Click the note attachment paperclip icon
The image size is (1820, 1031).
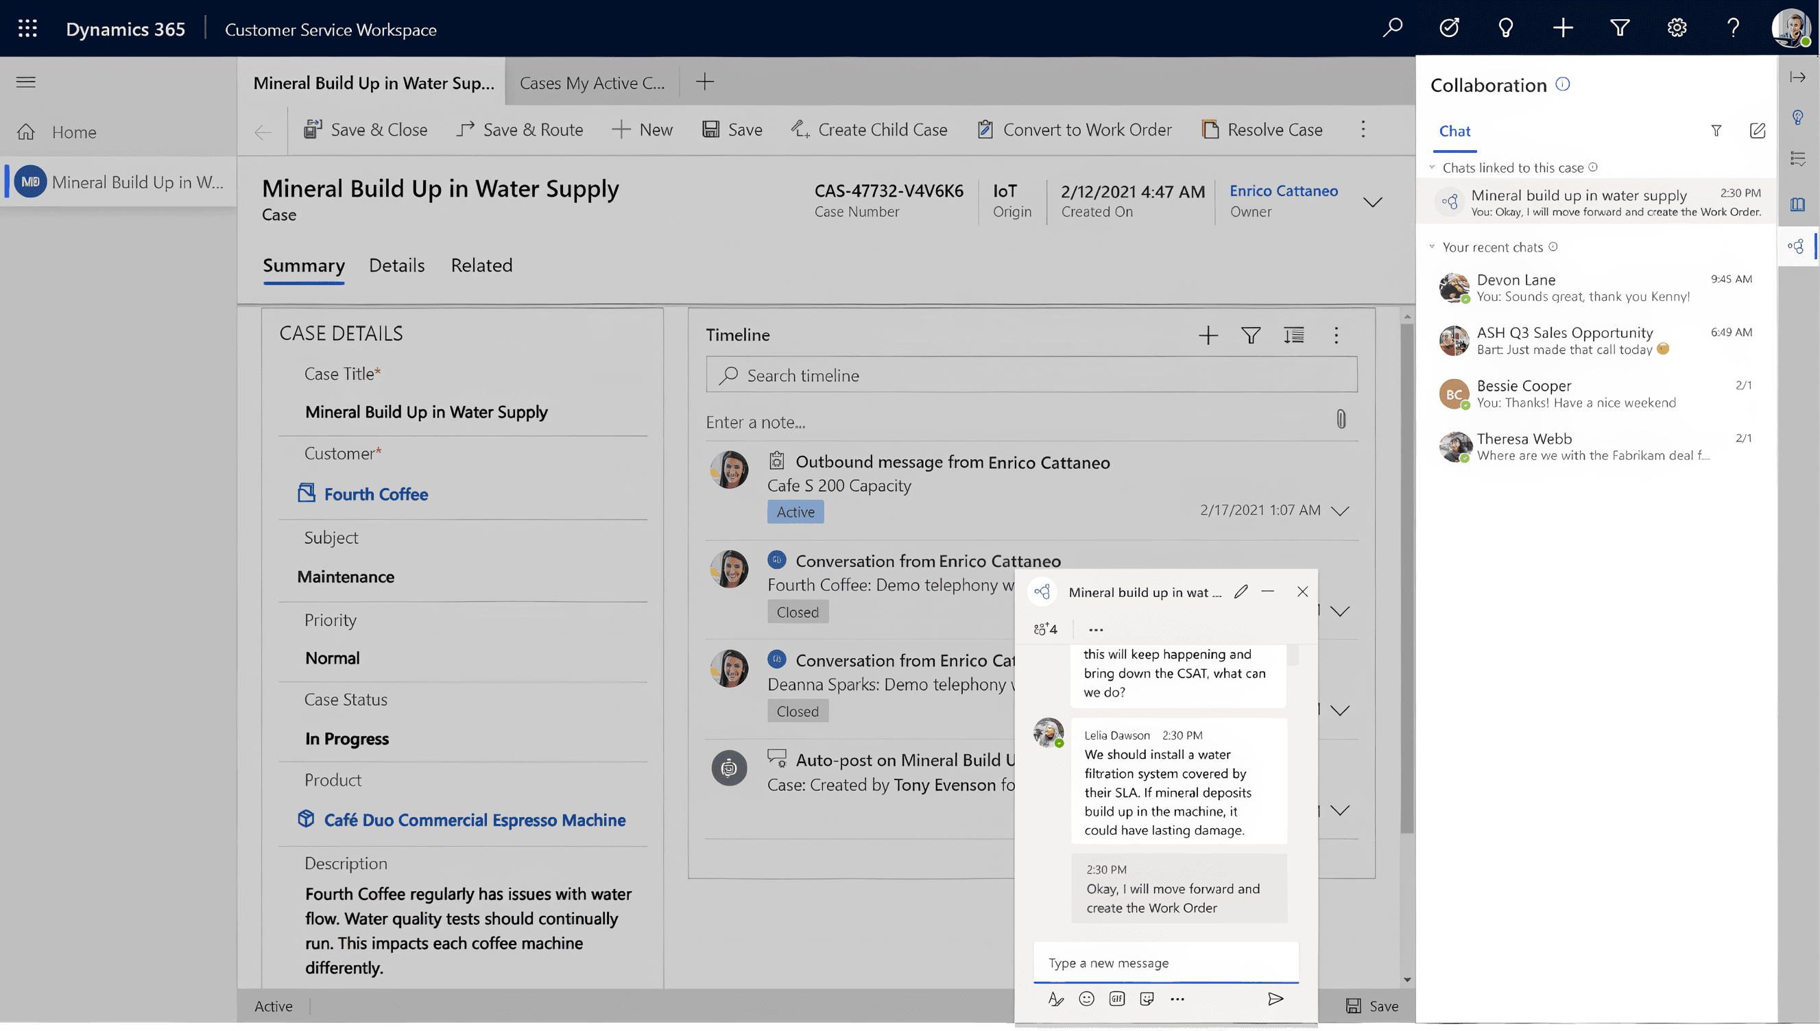(x=1341, y=420)
